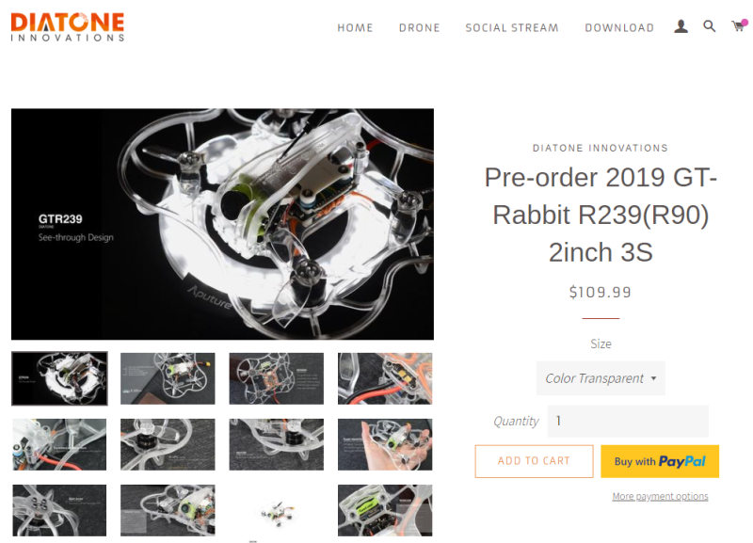The height and width of the screenshot is (543, 753).
Task: Open Home in the navigation menu
Action: (x=355, y=28)
